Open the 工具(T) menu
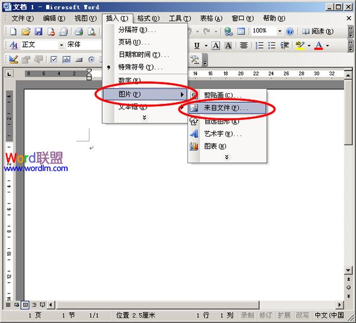The image size is (356, 323). (180, 18)
